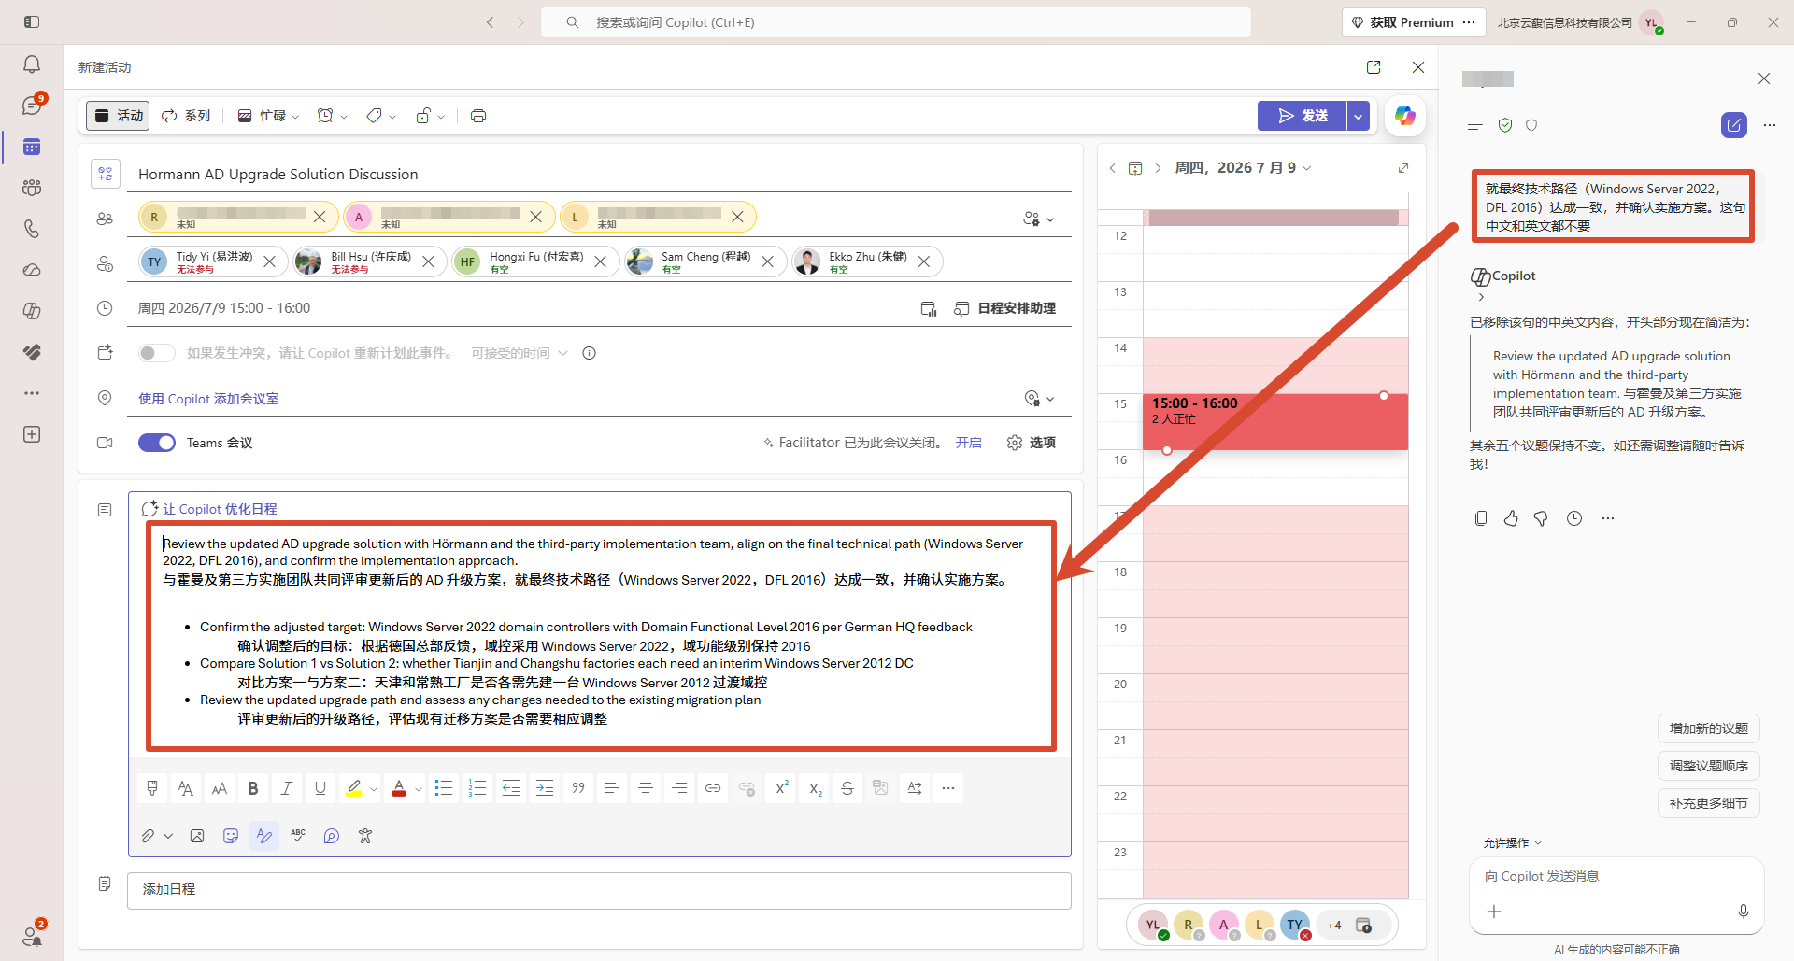
Task: Focus the Copilot message box
Action: click(x=1616, y=877)
